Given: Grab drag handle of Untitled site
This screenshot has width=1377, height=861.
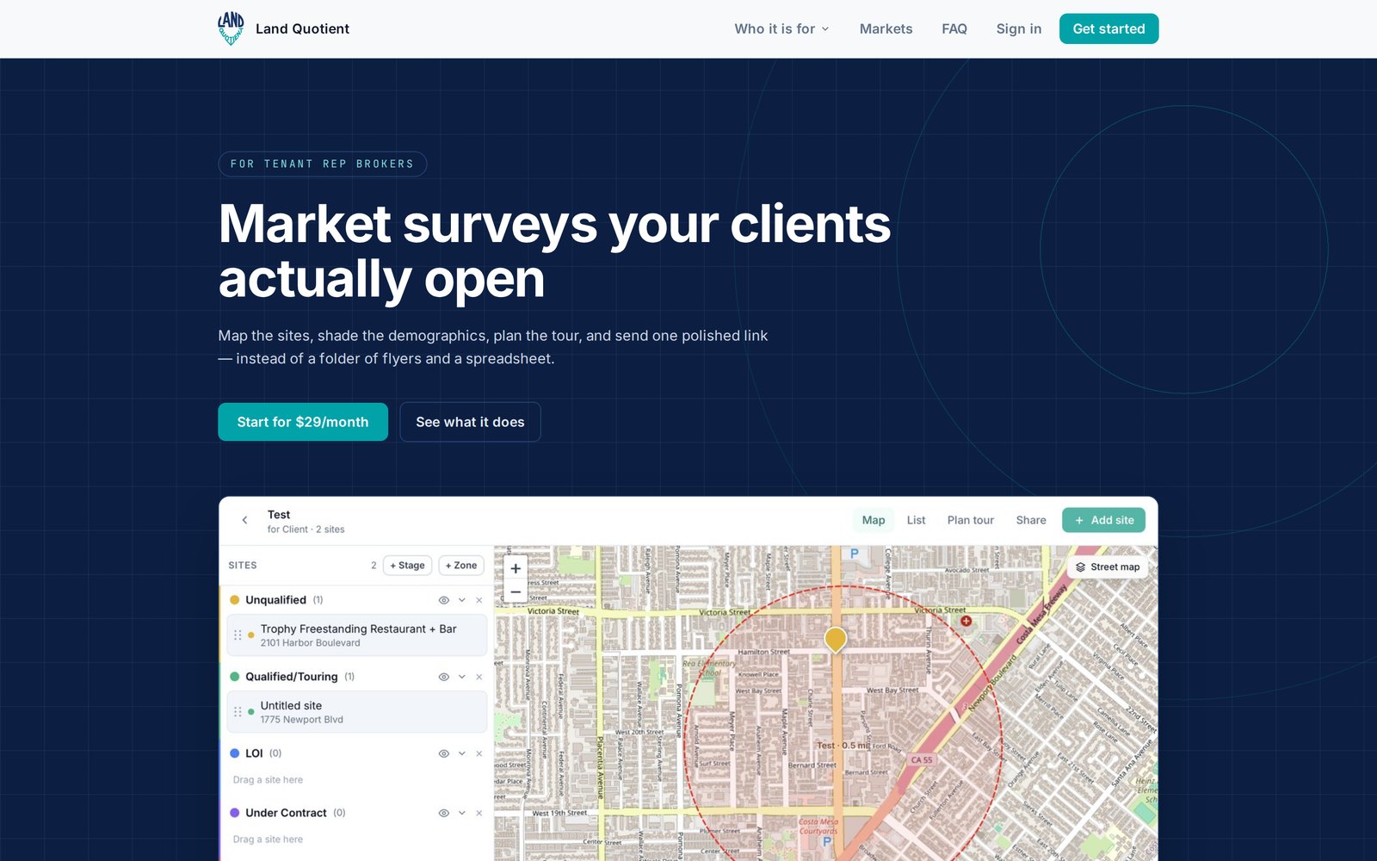Looking at the screenshot, I should click(x=238, y=712).
